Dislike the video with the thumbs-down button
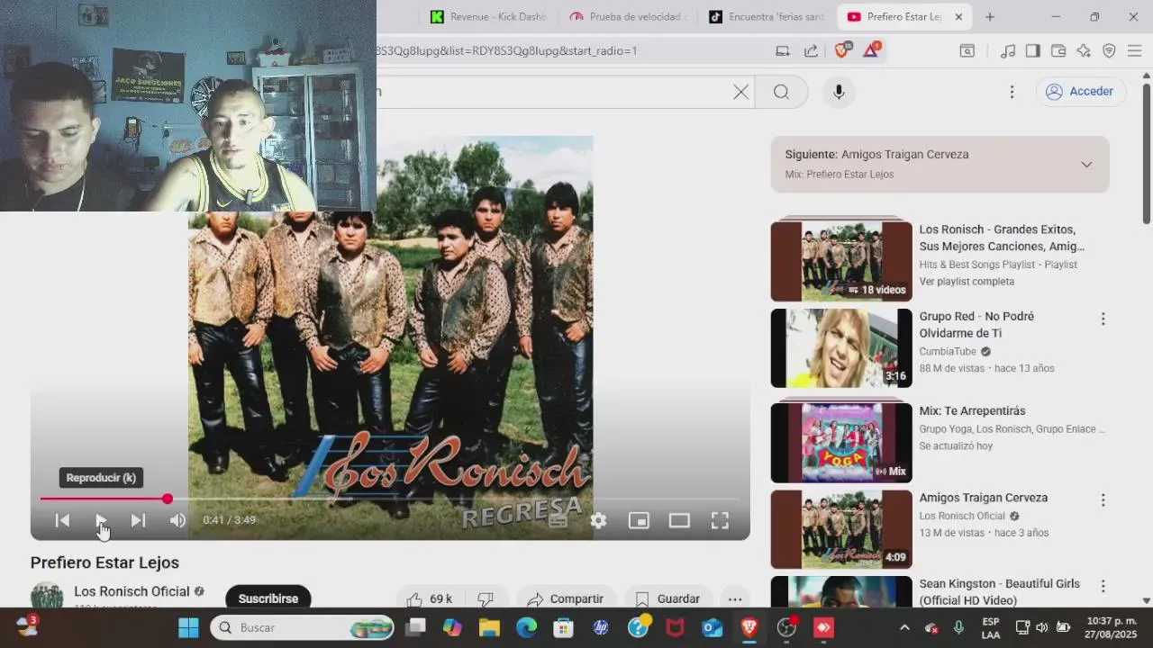Viewport: 1153px width, 648px height. [485, 598]
